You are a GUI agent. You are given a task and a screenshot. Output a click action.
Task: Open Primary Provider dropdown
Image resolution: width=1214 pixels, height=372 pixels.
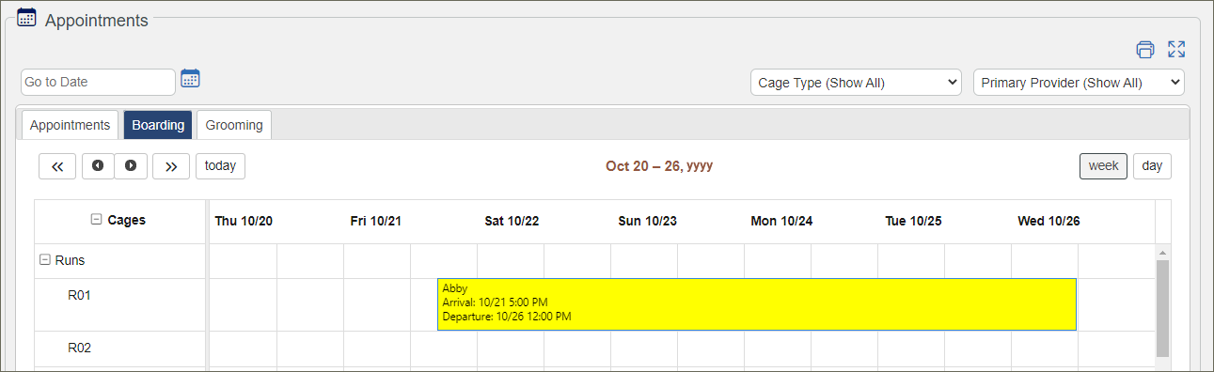1079,83
